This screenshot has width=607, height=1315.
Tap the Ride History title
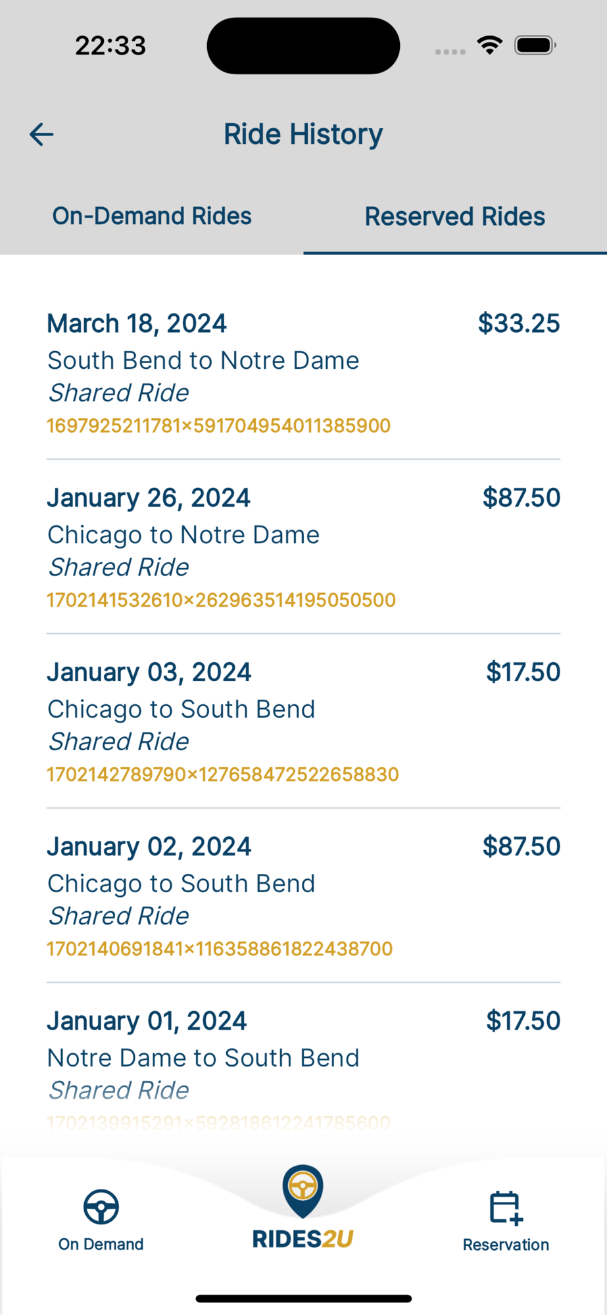pos(303,134)
